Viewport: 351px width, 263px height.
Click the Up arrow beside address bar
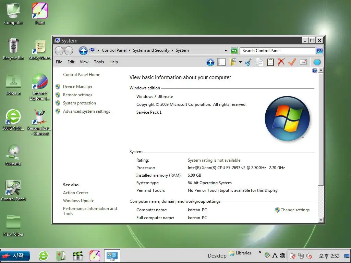pyautogui.click(x=83, y=51)
